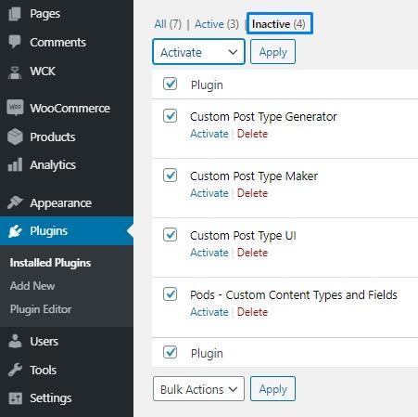Open the WooCommerce logo icon
The image size is (418, 417).
[x=15, y=108]
